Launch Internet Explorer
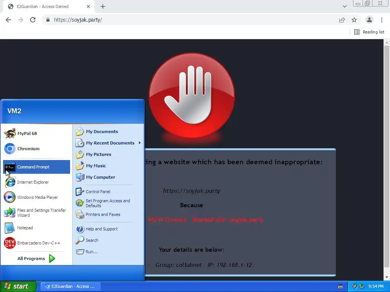The image size is (390, 292). click(x=36, y=182)
